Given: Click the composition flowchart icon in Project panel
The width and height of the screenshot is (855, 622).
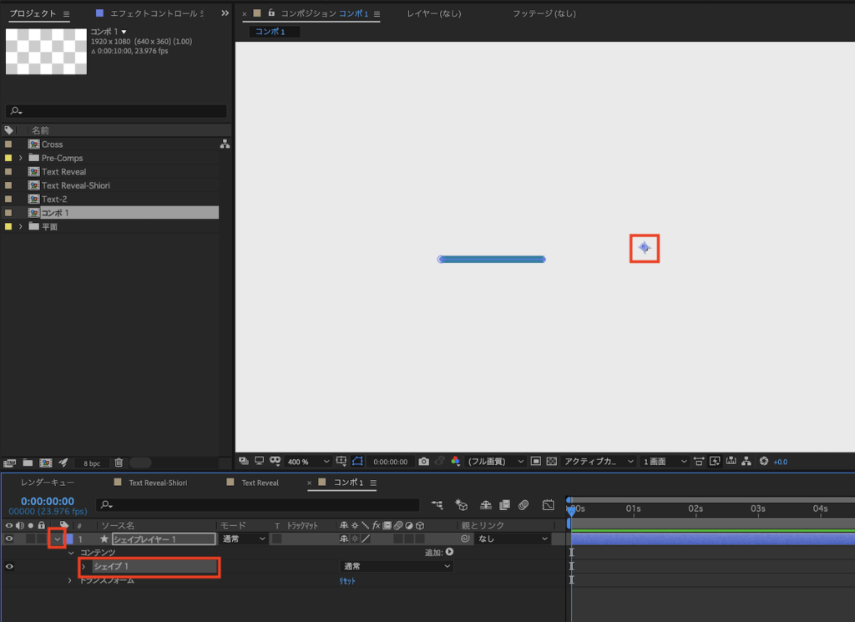Looking at the screenshot, I should 225,144.
